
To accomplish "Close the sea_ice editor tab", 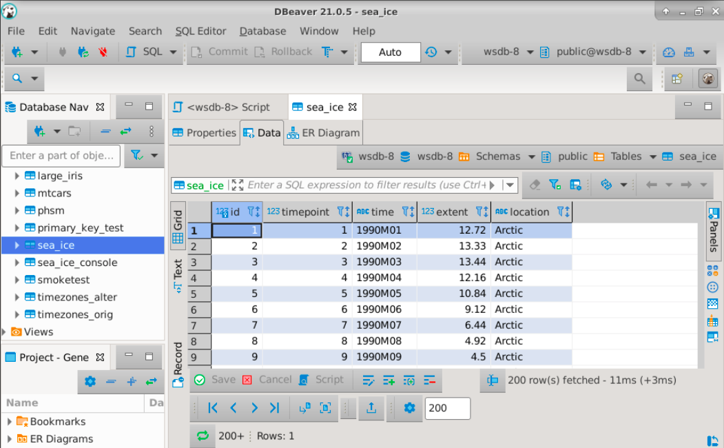I will (353, 107).
